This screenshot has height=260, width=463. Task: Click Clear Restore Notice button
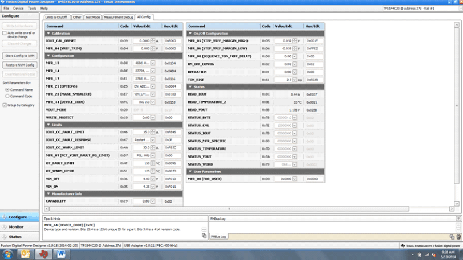20,75
